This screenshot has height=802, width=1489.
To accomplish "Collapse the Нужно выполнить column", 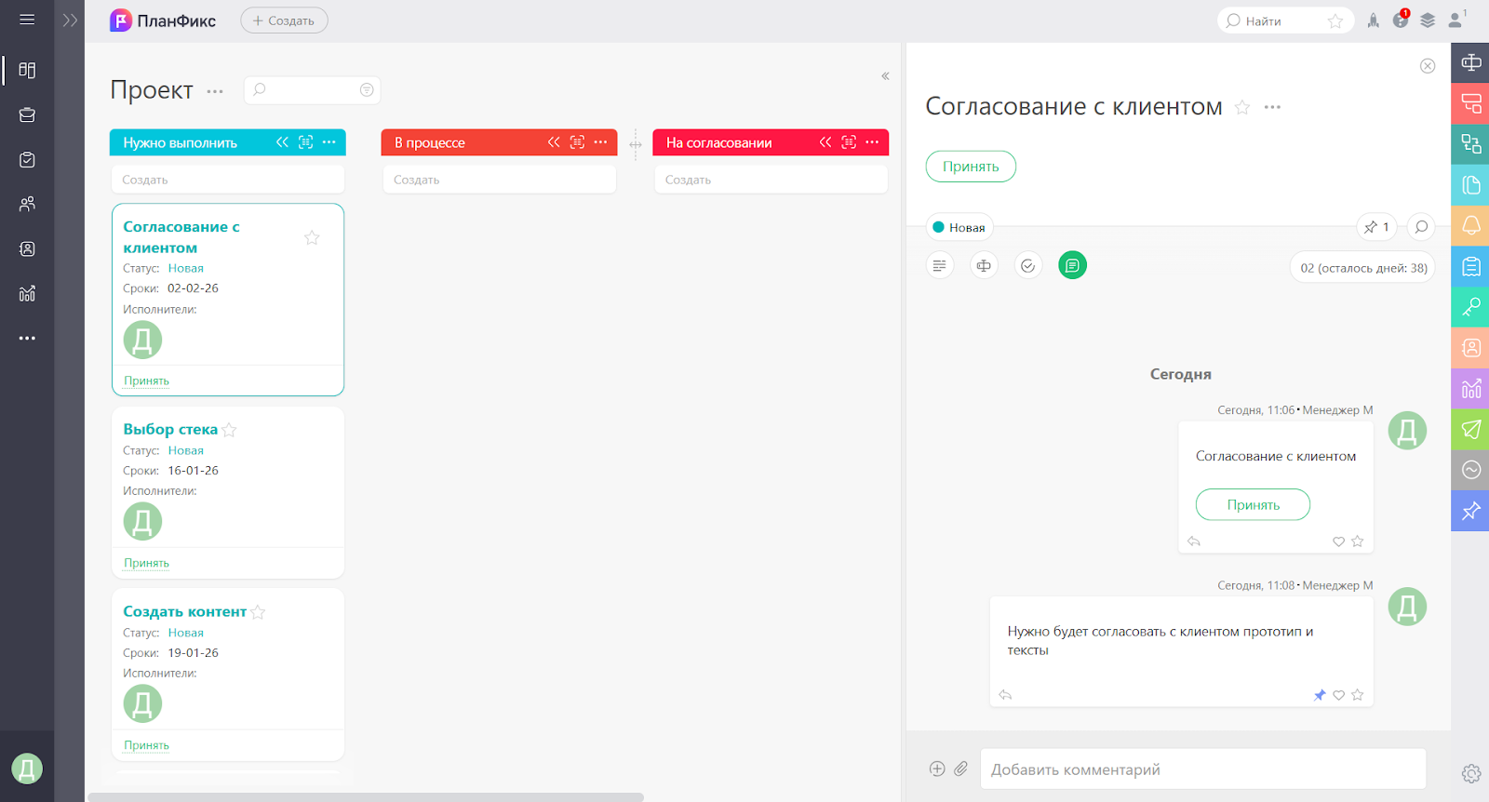I will pyautogui.click(x=282, y=142).
